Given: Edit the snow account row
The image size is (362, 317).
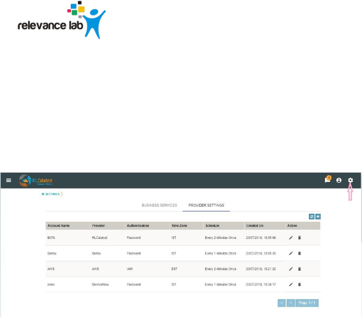Looking at the screenshot, I should [x=291, y=284].
